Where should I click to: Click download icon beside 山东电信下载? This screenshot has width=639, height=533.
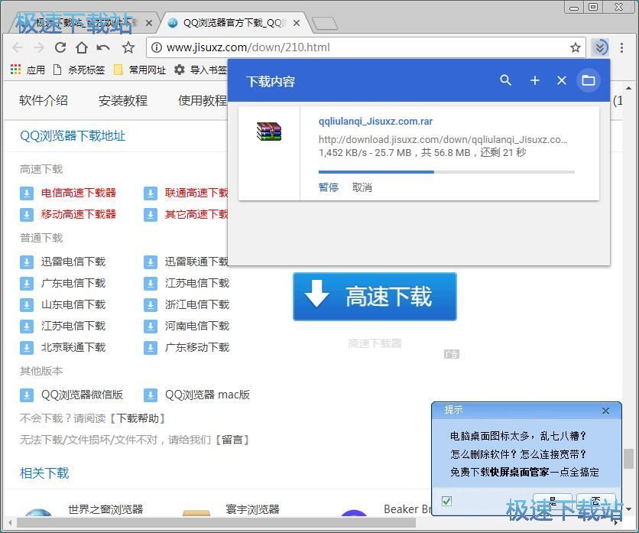tap(27, 304)
